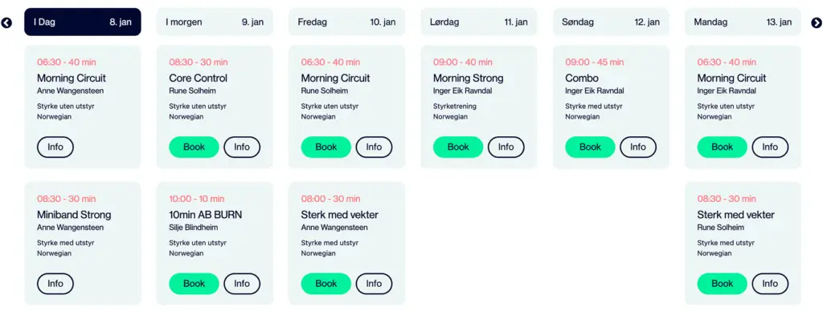Switch to the I morgen 9. jan tab
The image size is (823, 315).
coord(215,22)
